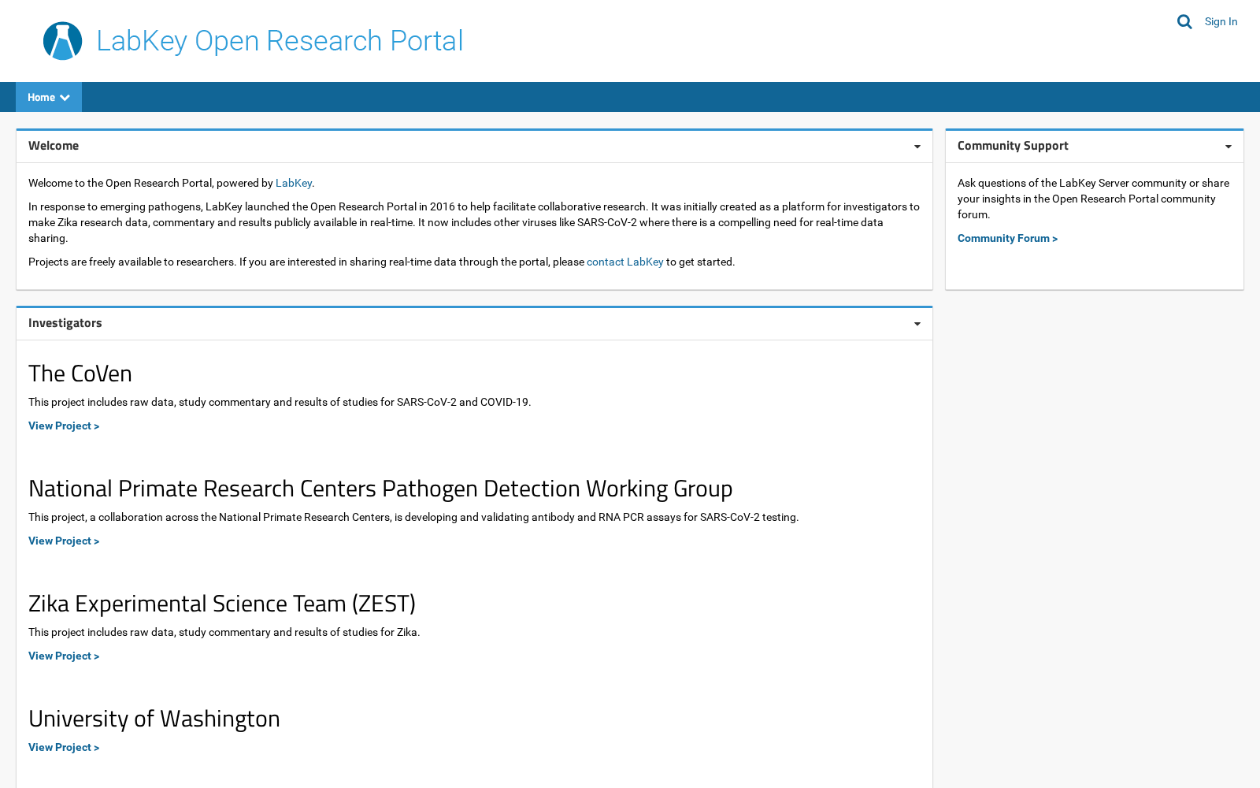Click the Investigators panel title

click(65, 323)
